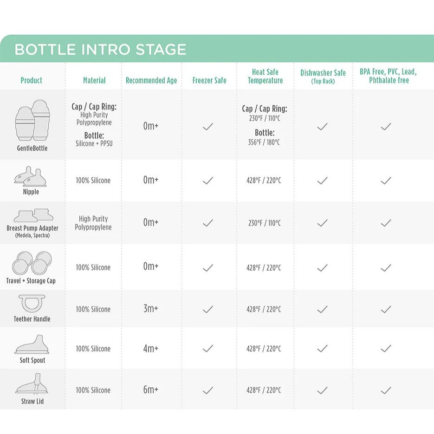Viewport: 434px width, 434px height.
Task: Click the Material column header
Action: coord(94,81)
